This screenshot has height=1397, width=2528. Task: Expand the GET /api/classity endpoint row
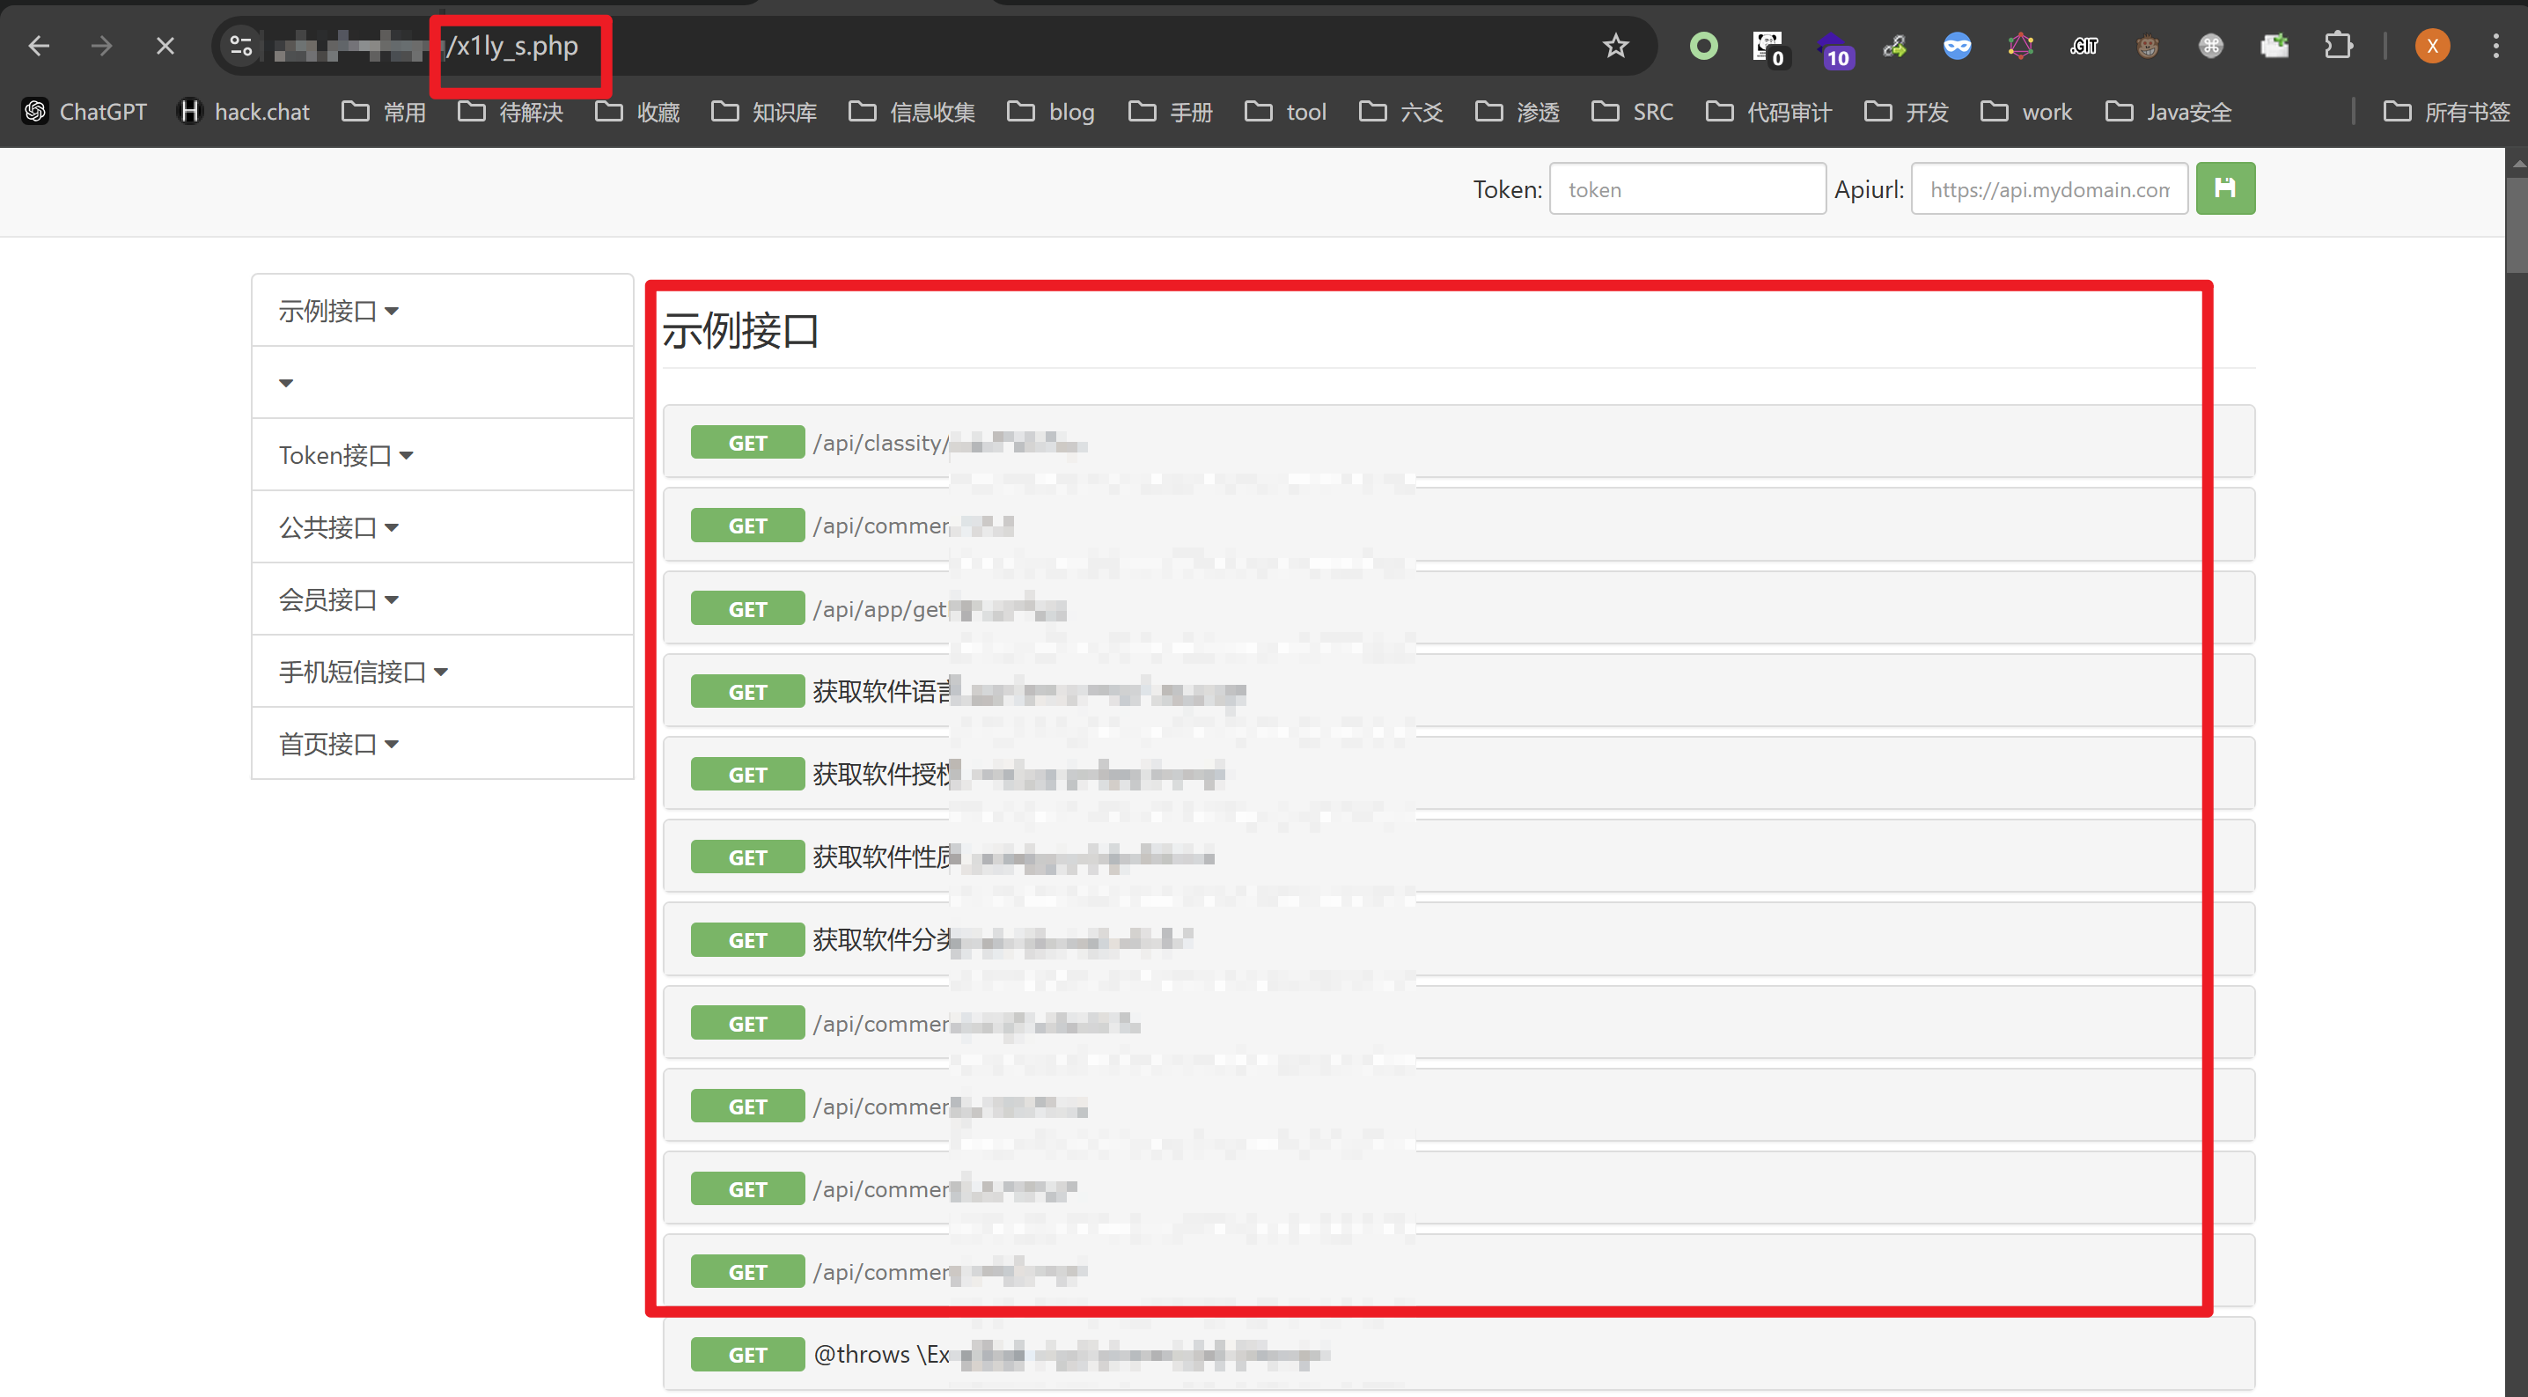pos(1459,442)
